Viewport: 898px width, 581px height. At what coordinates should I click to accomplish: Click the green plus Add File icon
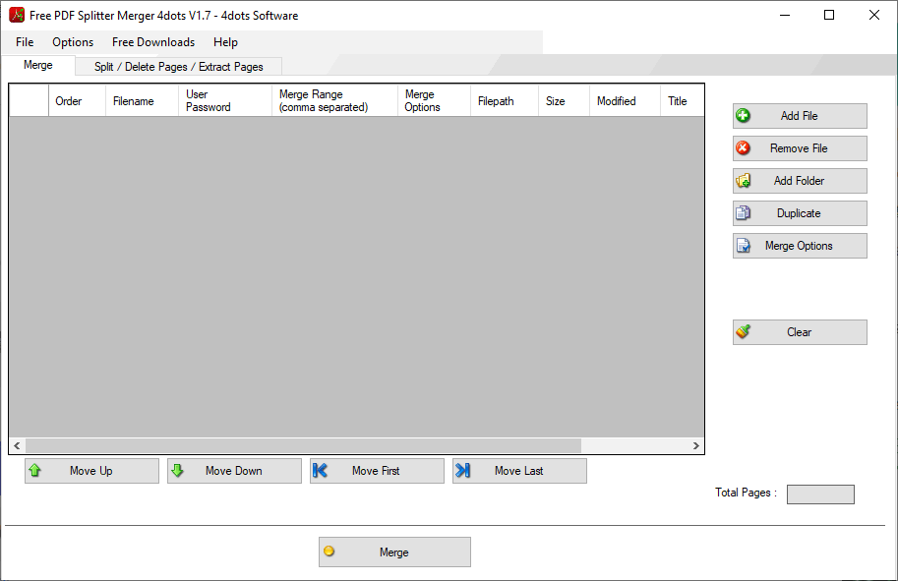[743, 116]
